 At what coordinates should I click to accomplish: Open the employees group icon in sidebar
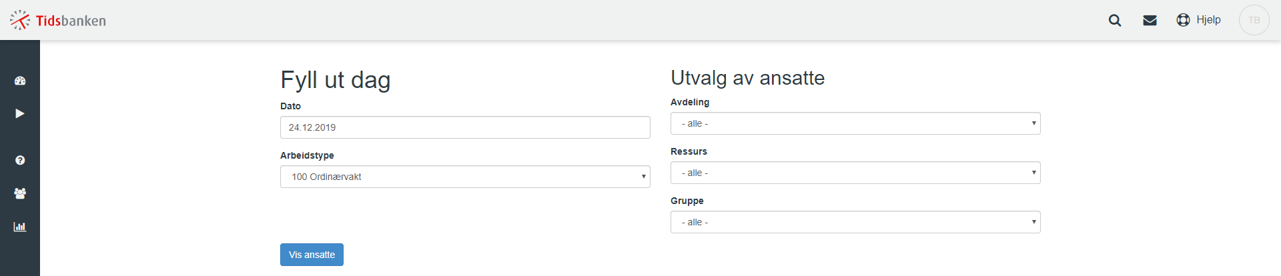[x=20, y=193]
